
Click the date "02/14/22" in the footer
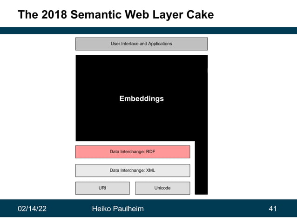[x=32, y=209]
